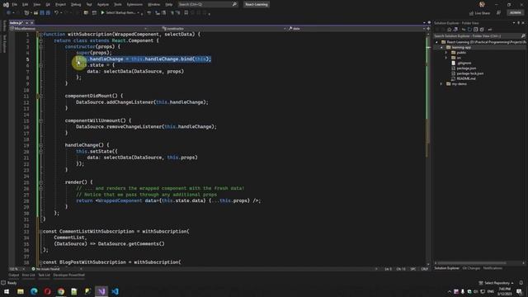Collapse the componentDidMount outlining box

(40, 96)
